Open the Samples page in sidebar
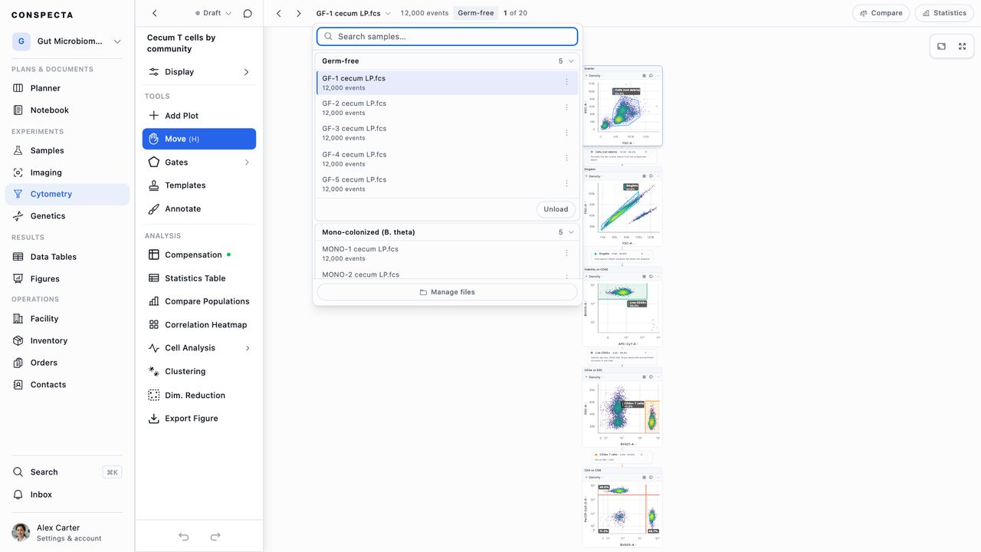This screenshot has width=981, height=552. pyautogui.click(x=67, y=151)
